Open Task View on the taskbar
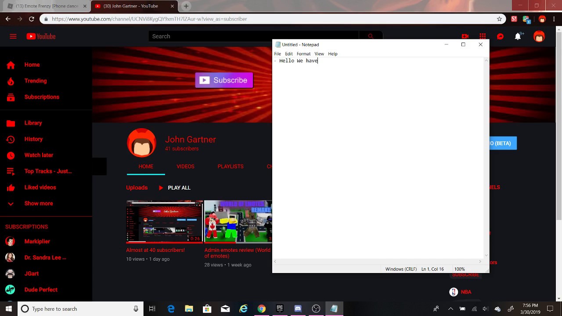The image size is (562, 316). [152, 309]
